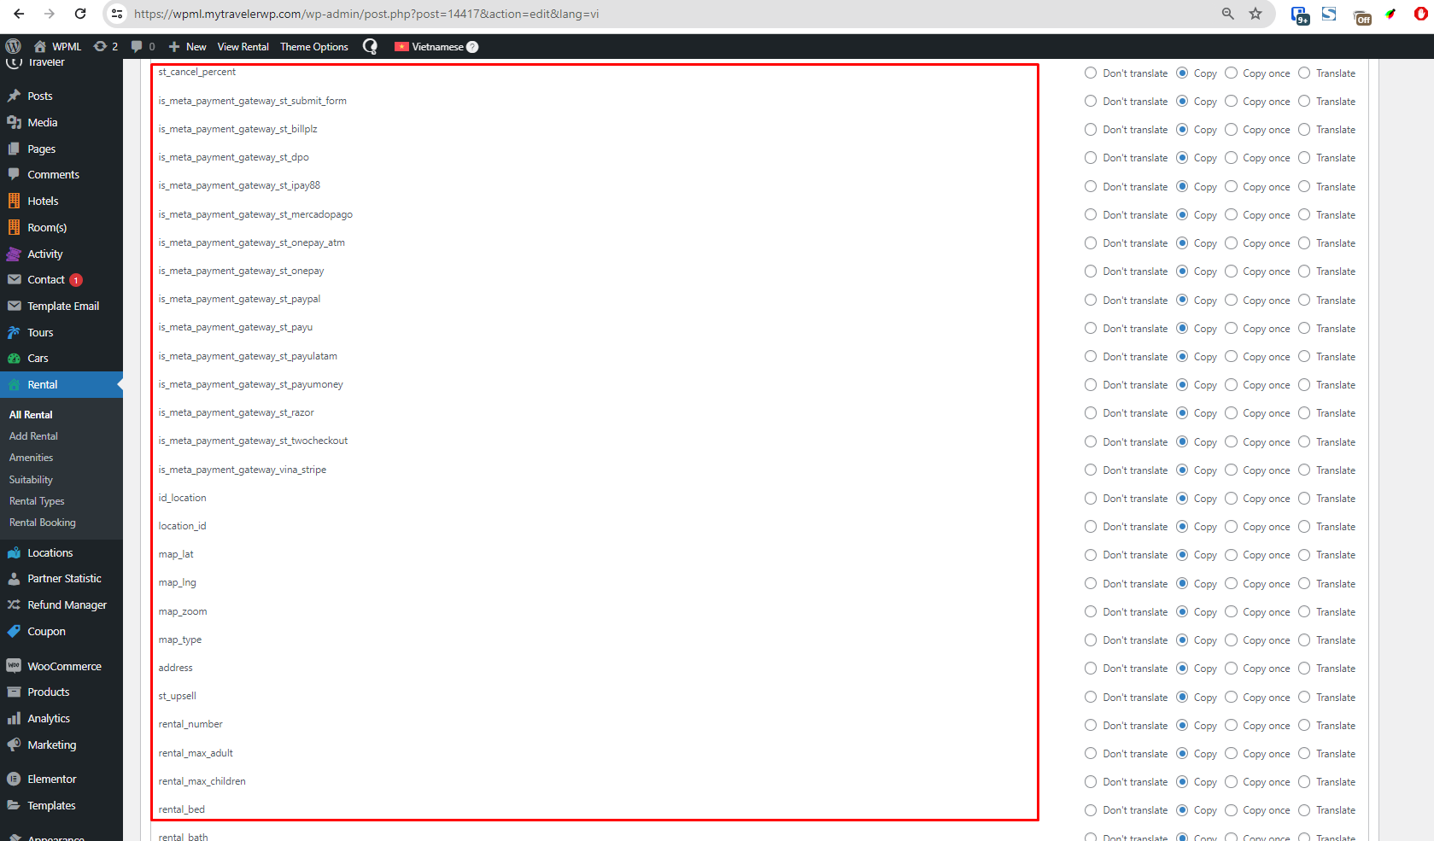Open the comments bubble icon in admin bar
1434x841 pixels.
pos(143,46)
